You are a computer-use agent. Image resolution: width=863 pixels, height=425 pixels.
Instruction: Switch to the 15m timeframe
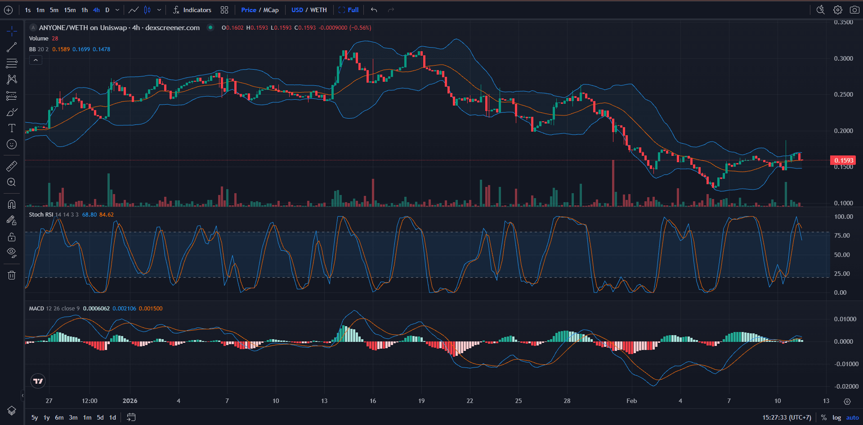[x=70, y=9]
